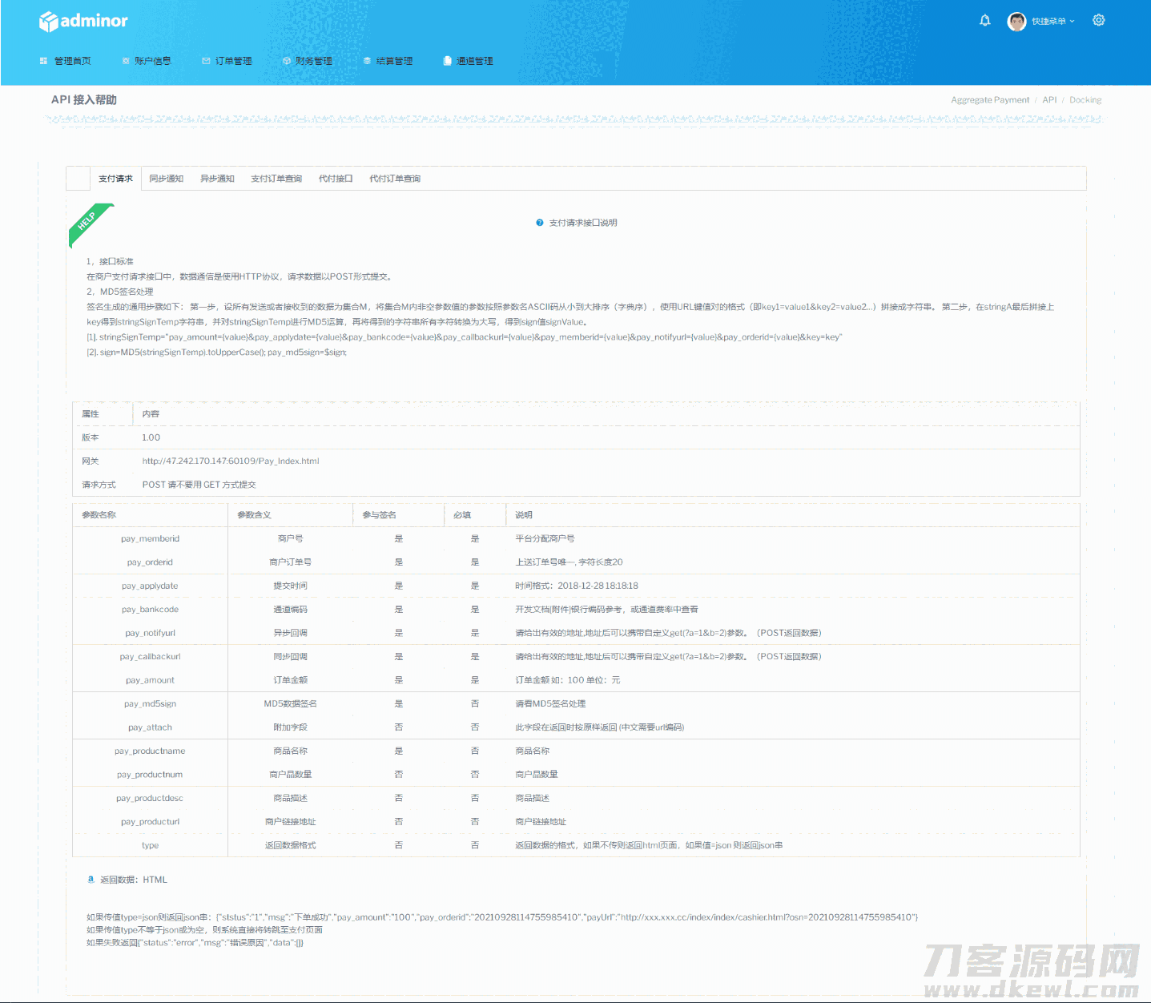Click the 管理首页 grid icon
The height and width of the screenshot is (1003, 1151).
(43, 61)
